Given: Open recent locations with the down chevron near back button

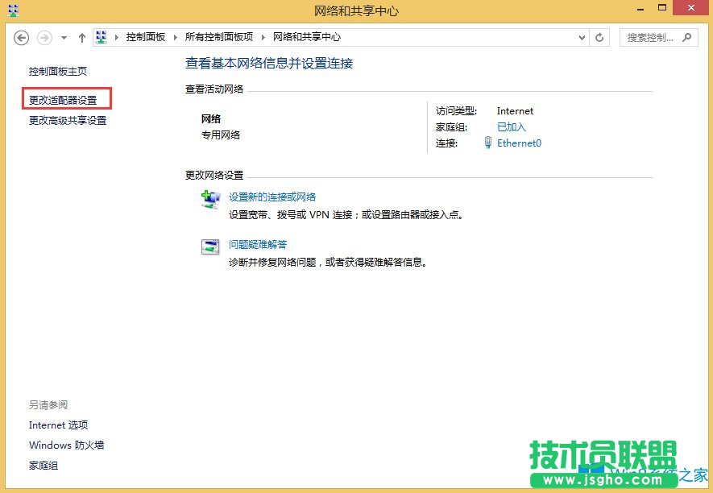Looking at the screenshot, I should click(x=63, y=37).
